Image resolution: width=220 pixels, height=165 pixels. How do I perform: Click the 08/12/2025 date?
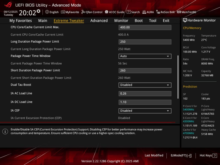pos(11,12)
